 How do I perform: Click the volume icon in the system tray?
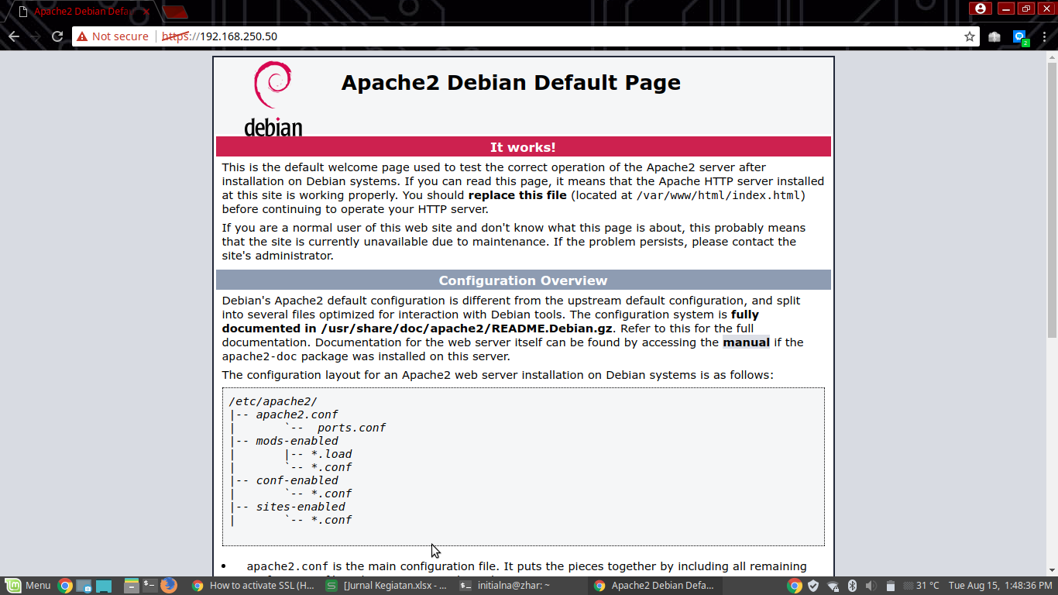coord(872,585)
